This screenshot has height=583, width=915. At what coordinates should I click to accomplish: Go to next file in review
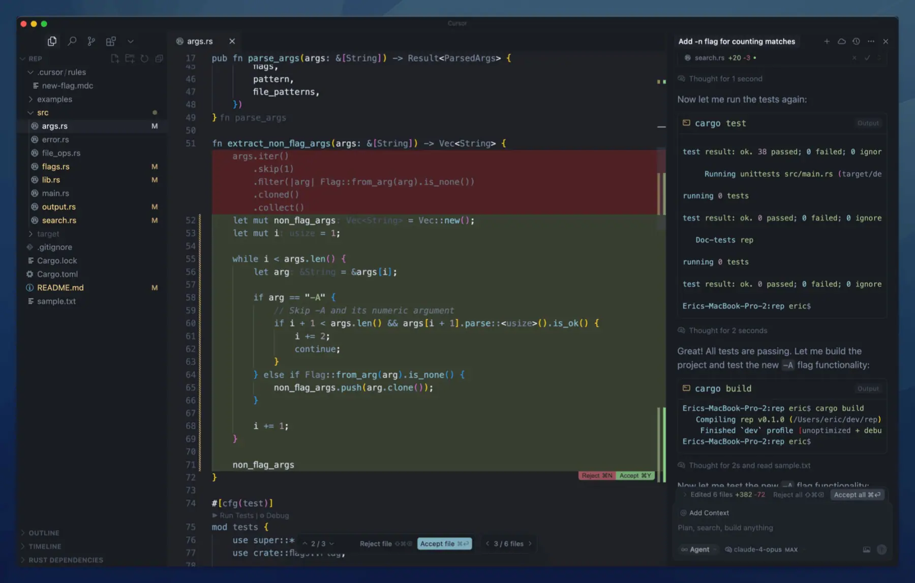click(530, 544)
